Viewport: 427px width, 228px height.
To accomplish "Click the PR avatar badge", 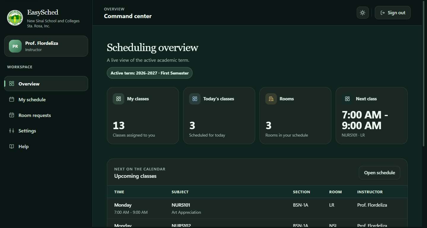I will coord(15,46).
